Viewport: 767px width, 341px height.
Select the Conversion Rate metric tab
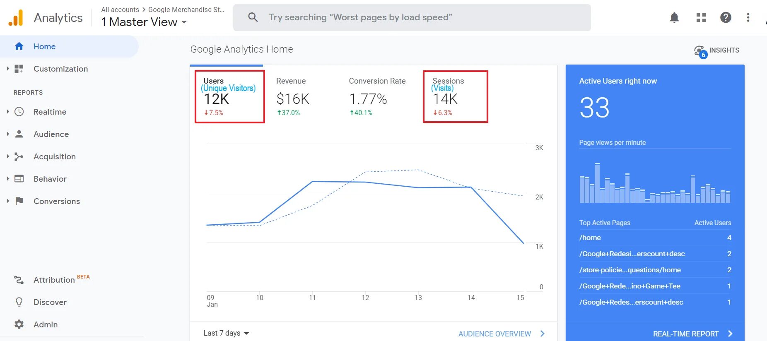pos(377,96)
